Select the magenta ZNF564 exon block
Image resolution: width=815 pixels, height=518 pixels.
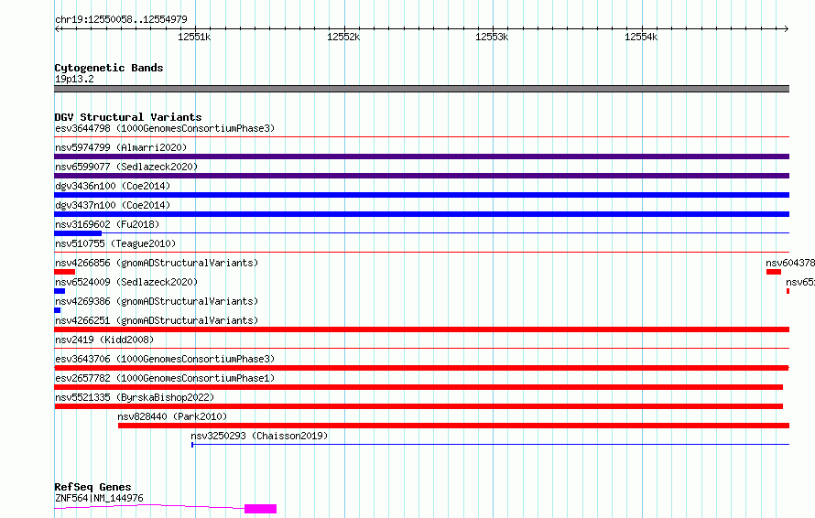point(260,509)
